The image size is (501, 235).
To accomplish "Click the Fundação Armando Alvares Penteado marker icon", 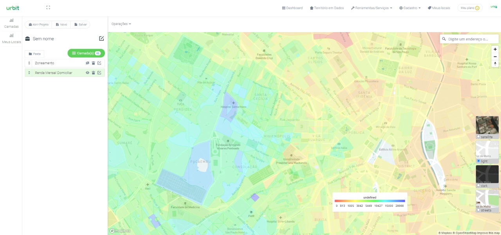I will pyautogui.click(x=228, y=141).
